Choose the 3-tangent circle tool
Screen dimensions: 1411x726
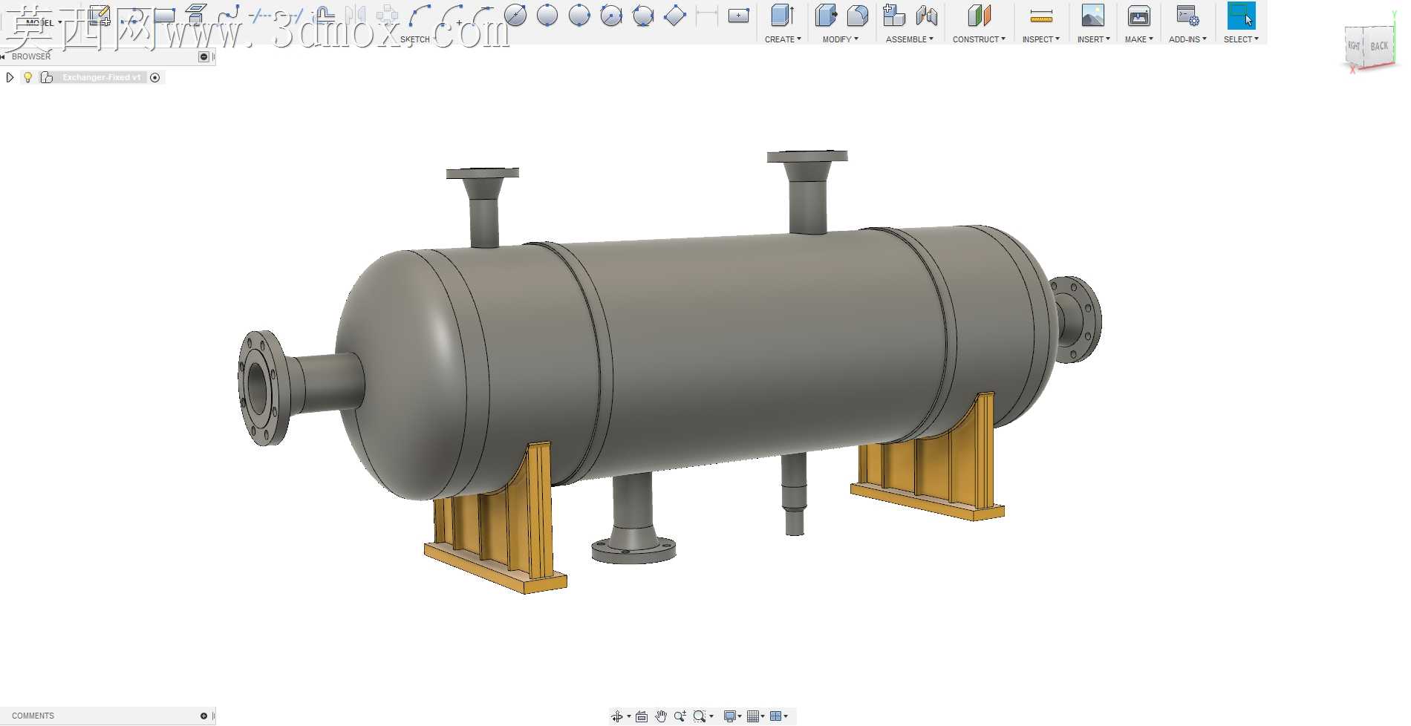(x=643, y=15)
